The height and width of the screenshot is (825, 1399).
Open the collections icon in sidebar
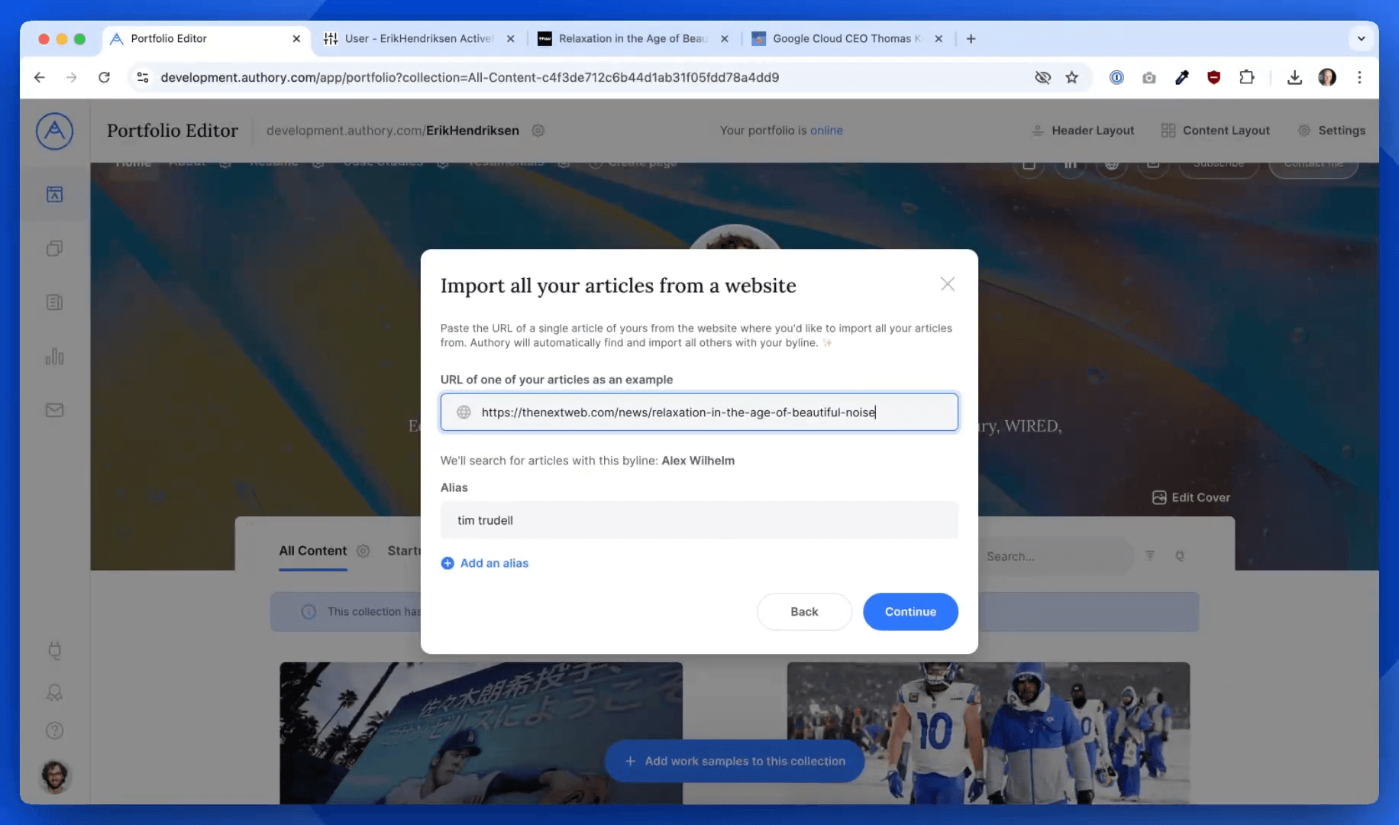coord(54,248)
